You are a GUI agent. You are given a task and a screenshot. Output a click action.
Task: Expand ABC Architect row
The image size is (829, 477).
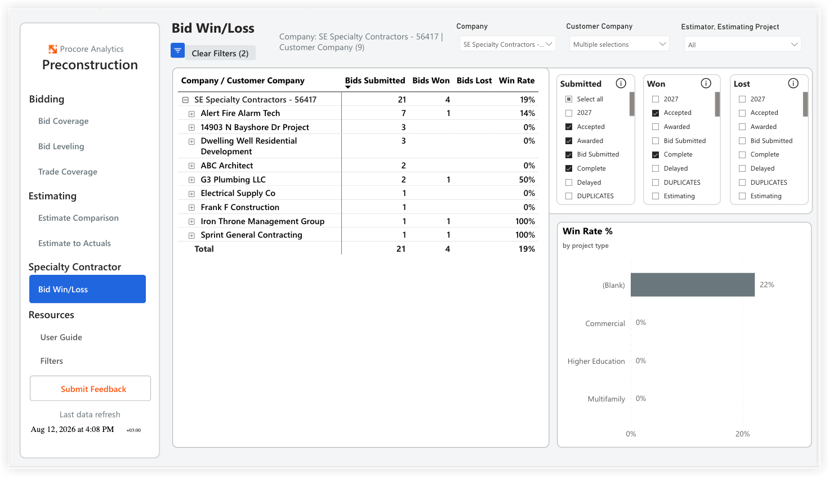tap(191, 166)
